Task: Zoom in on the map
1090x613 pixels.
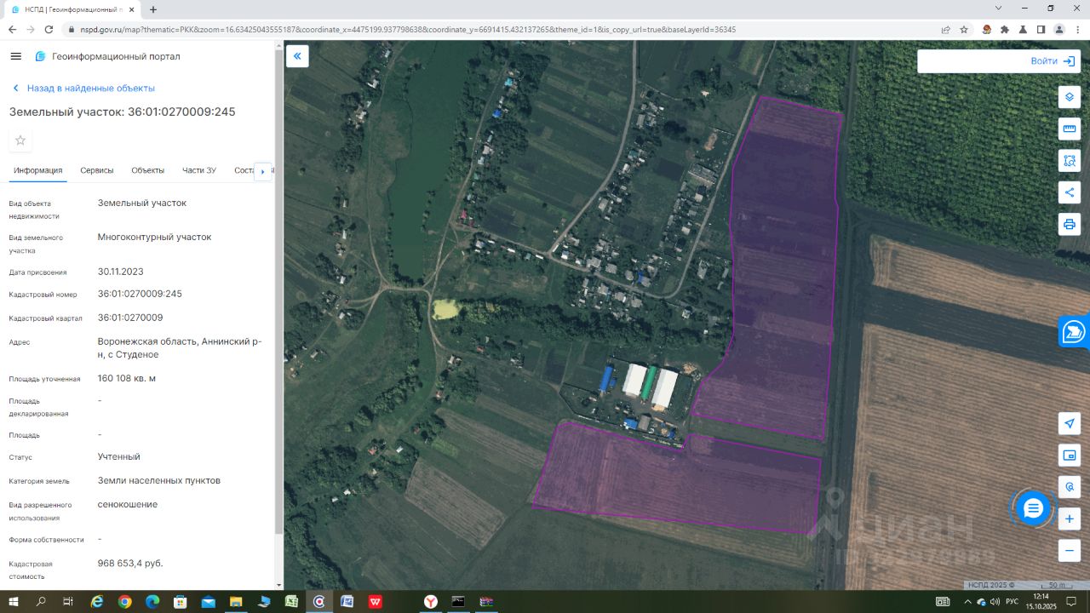Action: point(1070,518)
